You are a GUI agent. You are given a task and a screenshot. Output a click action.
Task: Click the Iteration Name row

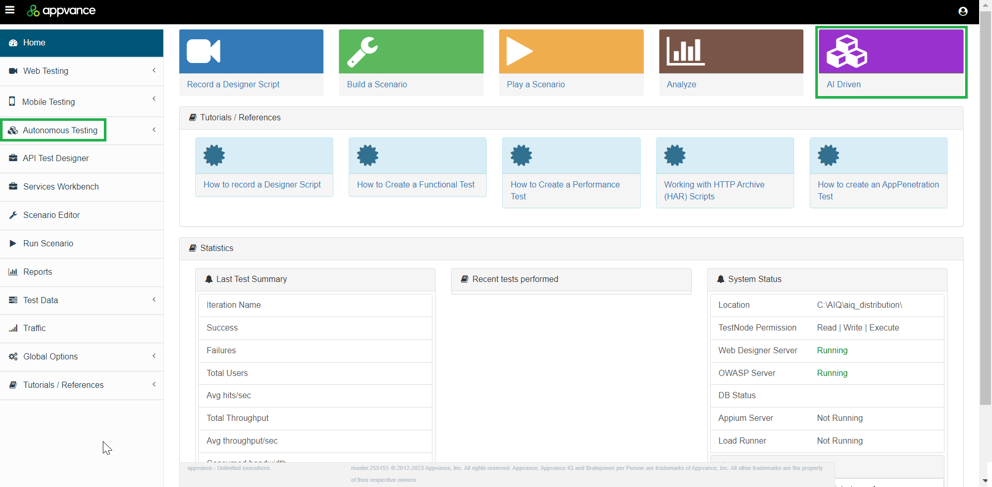[x=315, y=305]
